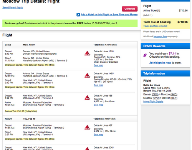Click Join/sign in now link
The width and height of the screenshot is (192, 150).
[x=160, y=63]
